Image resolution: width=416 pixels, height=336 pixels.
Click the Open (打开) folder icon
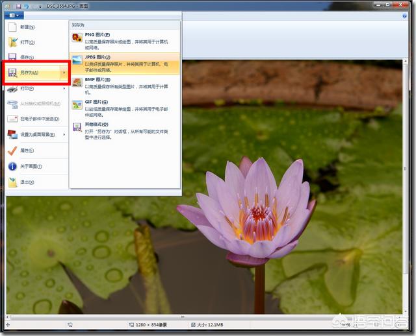pyautogui.click(x=12, y=42)
